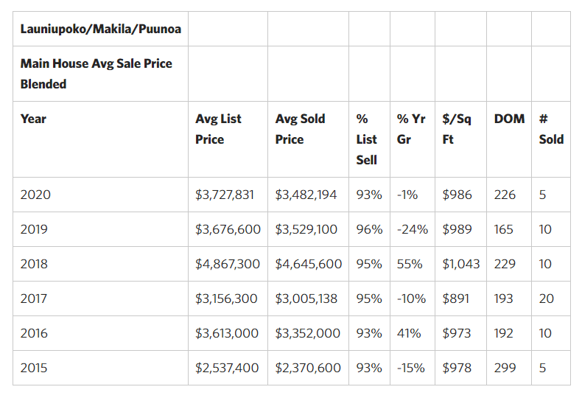This screenshot has width=582, height=398.
Task: Click the 2016 year cell
Action: point(34,333)
